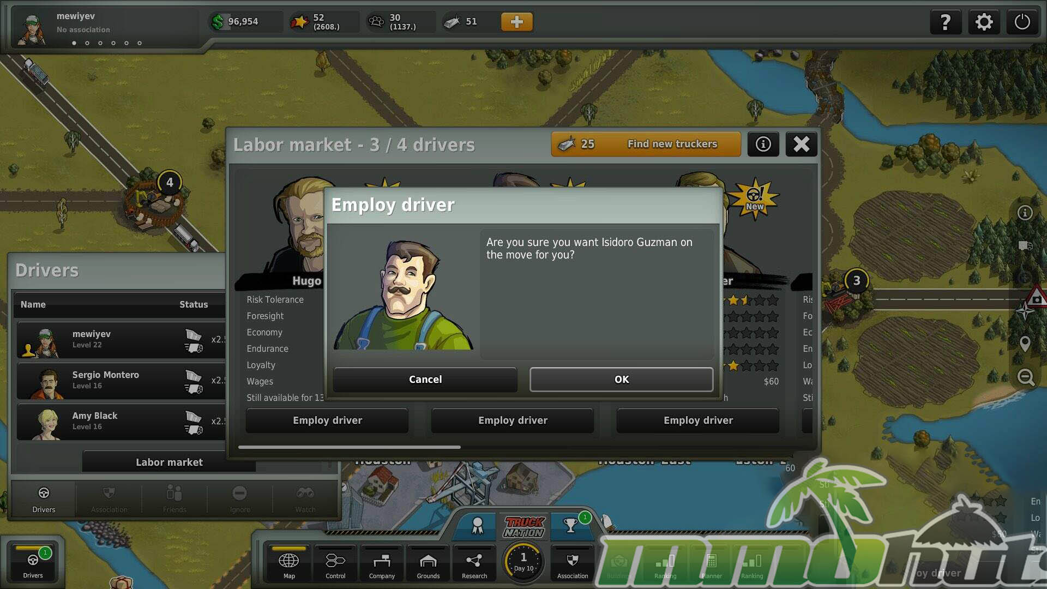Open the settings gear icon
Viewport: 1047px width, 589px height.
[x=984, y=22]
